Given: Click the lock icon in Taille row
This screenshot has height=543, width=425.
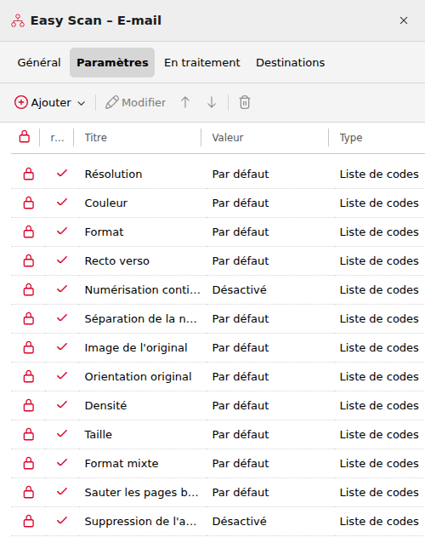Looking at the screenshot, I should (29, 434).
